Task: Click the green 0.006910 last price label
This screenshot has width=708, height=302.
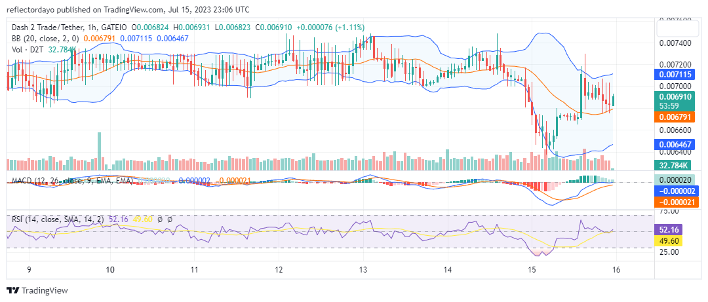Action: pyautogui.click(x=675, y=96)
